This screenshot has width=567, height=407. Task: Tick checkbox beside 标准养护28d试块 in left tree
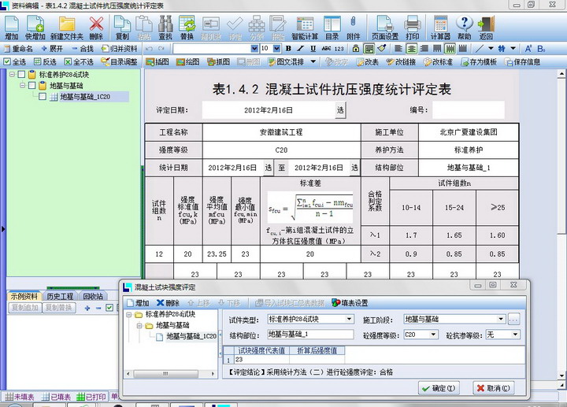pyautogui.click(x=22, y=75)
